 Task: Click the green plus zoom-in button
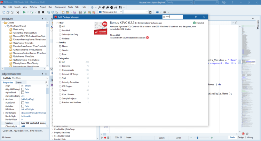click(x=212, y=138)
